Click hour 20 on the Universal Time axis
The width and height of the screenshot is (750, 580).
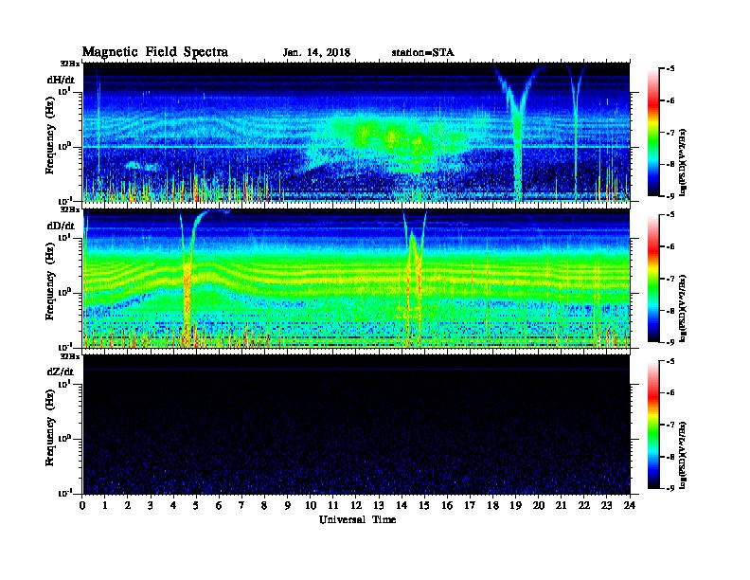539,506
